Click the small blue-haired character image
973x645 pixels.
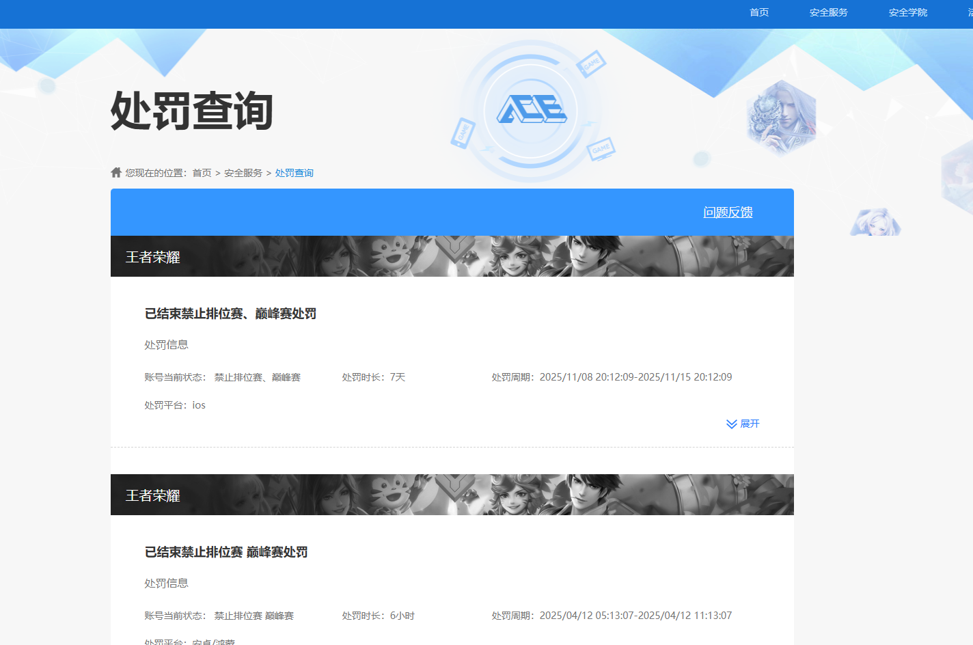pos(875,223)
